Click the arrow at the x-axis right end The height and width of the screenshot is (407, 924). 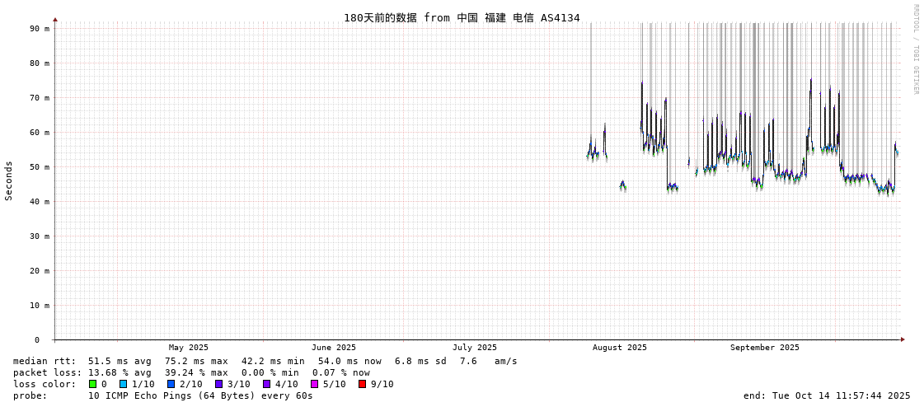(x=903, y=339)
